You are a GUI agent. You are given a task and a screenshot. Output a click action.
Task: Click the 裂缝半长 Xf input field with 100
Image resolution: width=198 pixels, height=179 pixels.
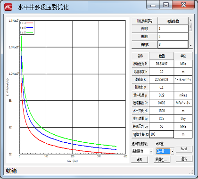tap(162, 134)
